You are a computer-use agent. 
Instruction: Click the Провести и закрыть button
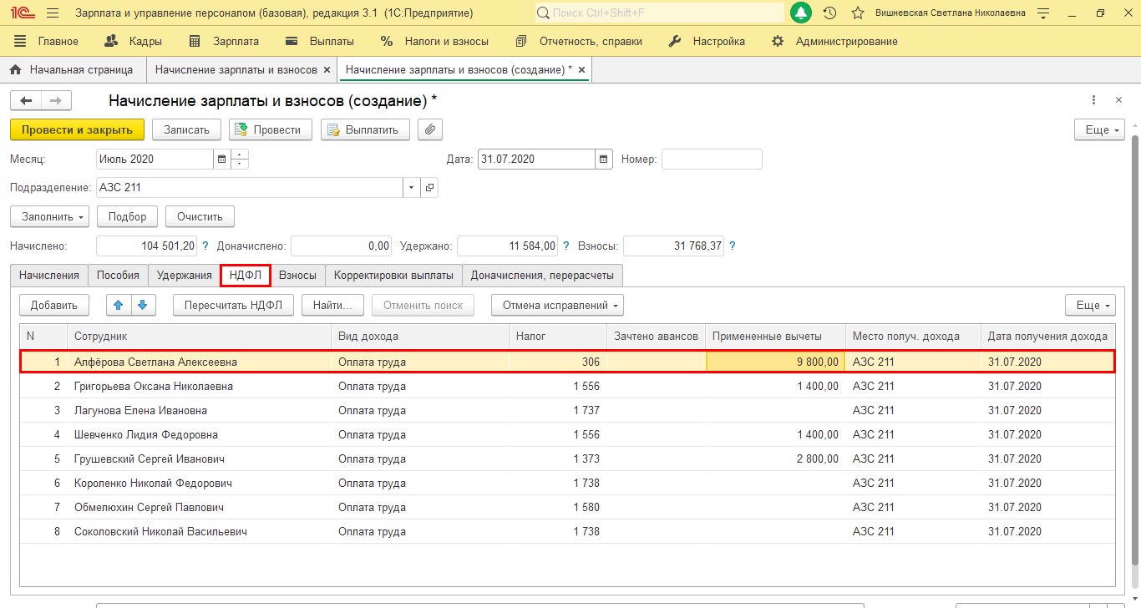click(77, 129)
